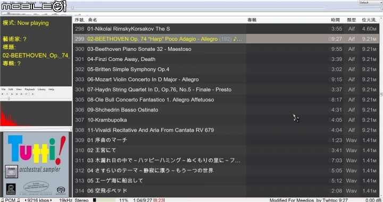Open the Library menu in the left panel
Screen dimensions: 383x202
pos(41,89)
